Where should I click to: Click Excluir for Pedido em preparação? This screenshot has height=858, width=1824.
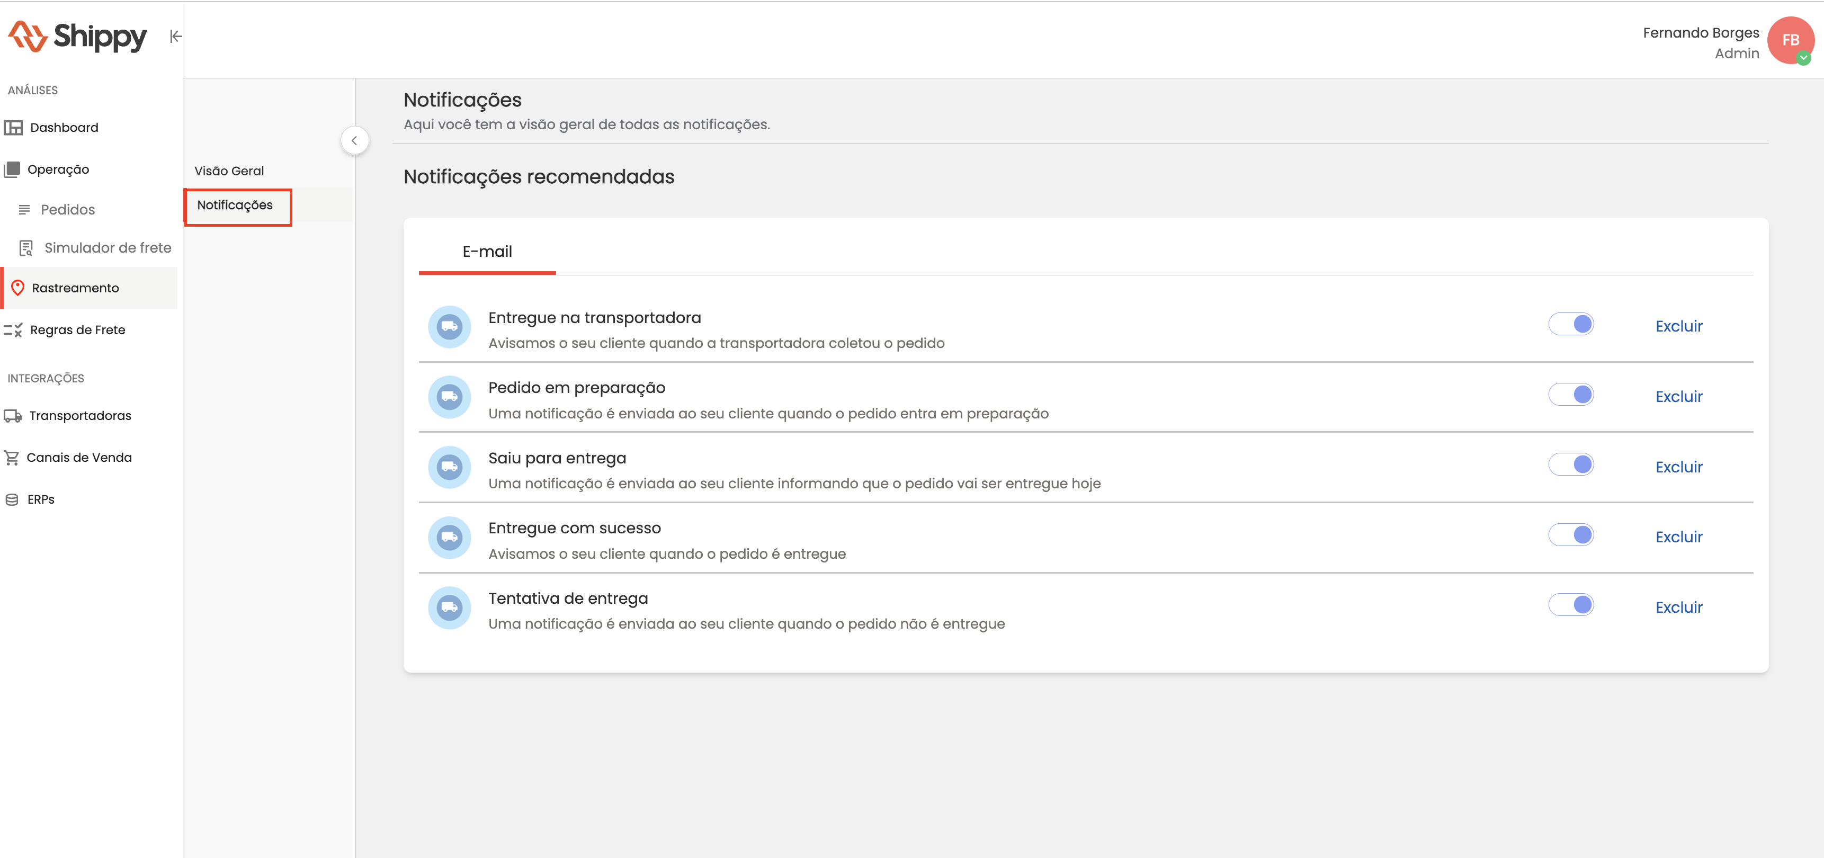coord(1678,397)
